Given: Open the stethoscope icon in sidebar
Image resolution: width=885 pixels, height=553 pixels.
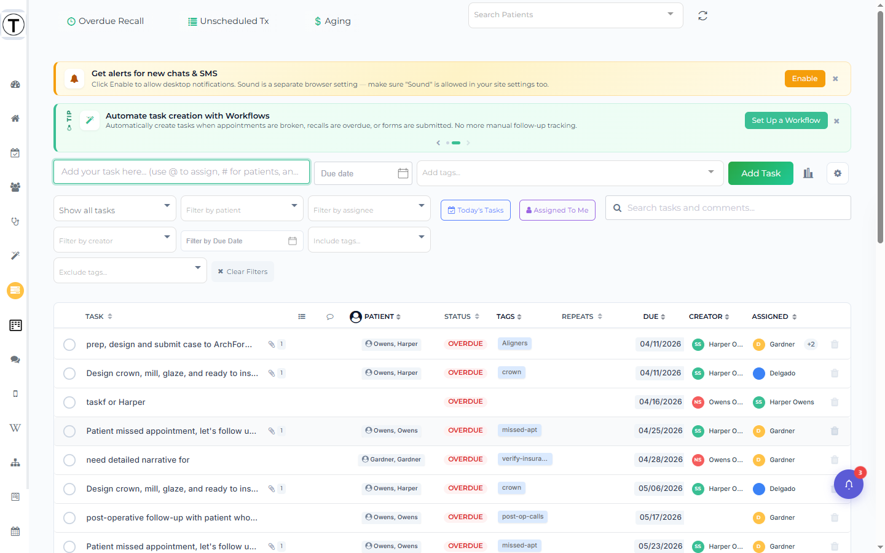Looking at the screenshot, I should click(x=15, y=221).
